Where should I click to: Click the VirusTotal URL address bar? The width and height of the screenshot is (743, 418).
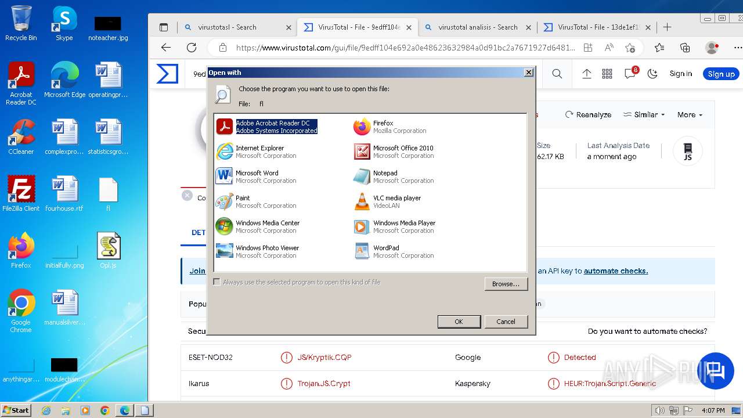coord(405,48)
